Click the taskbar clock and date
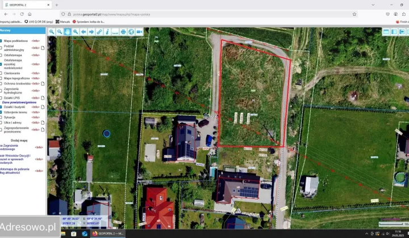409x238 pixels. pos(398,233)
